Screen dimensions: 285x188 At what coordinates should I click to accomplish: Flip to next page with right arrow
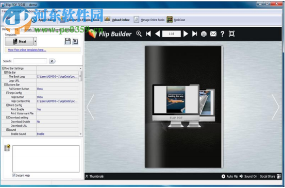tap(275, 107)
